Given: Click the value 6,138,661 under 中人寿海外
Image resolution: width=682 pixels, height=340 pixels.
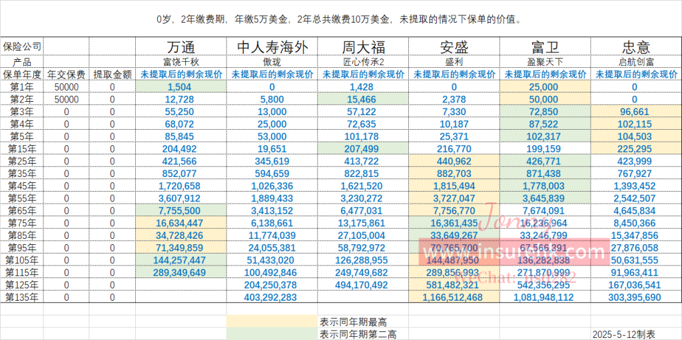Looking at the screenshot, I should click(x=272, y=224).
